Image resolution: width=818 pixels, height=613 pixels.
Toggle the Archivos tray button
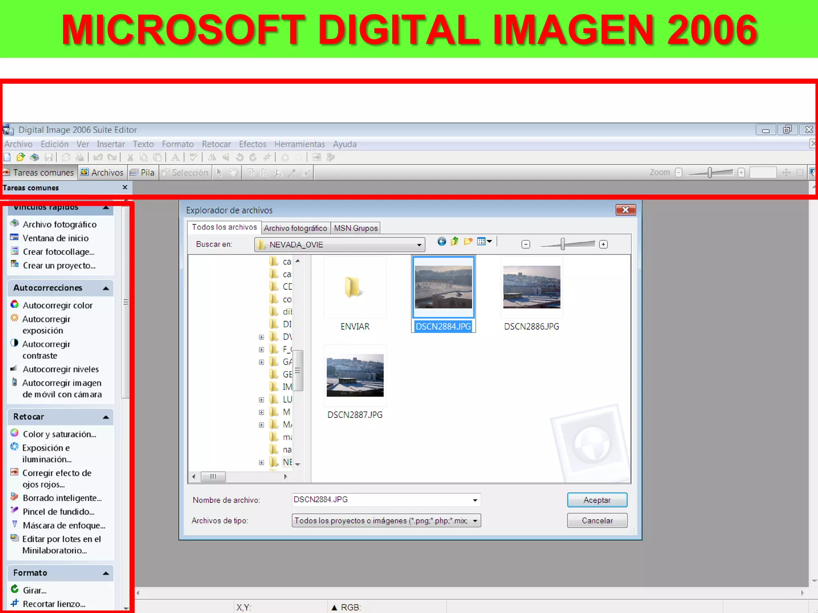102,172
